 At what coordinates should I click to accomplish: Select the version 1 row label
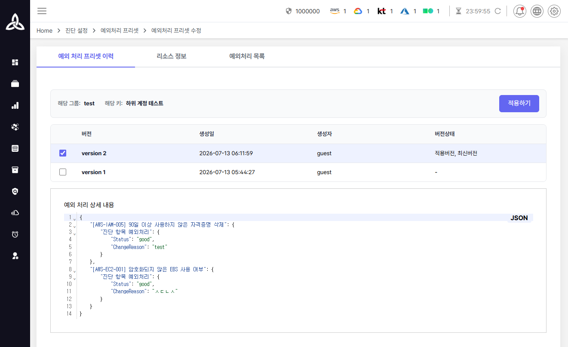click(93, 172)
